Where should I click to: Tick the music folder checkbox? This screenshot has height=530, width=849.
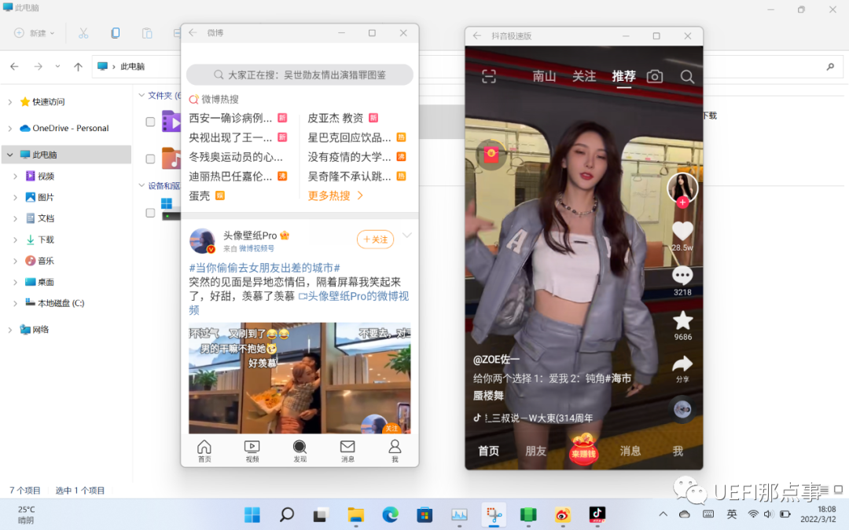point(150,159)
